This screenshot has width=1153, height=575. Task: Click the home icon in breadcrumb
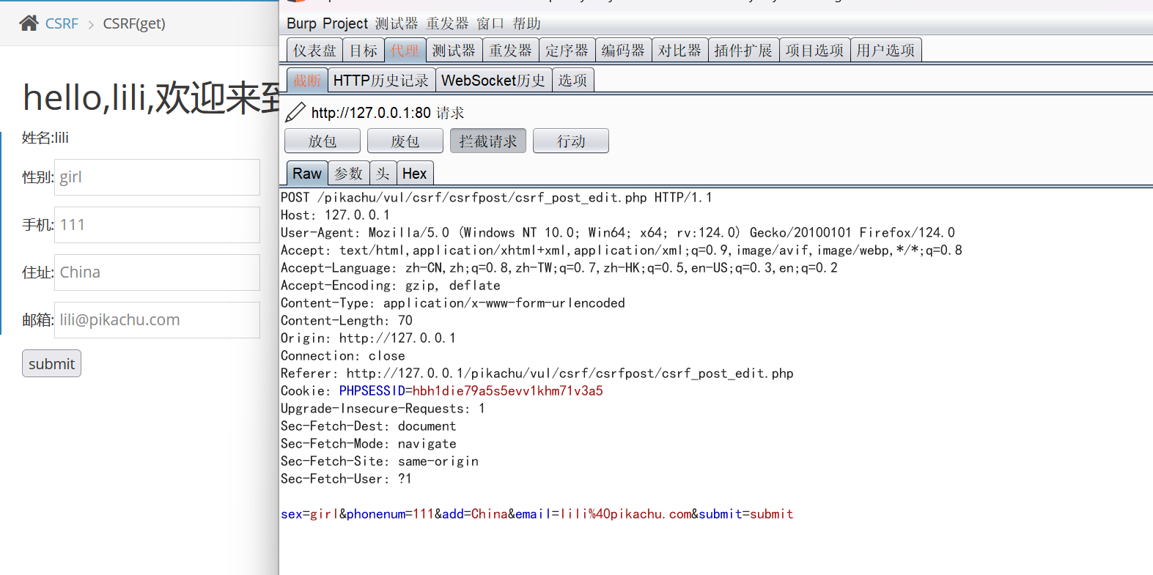(29, 23)
